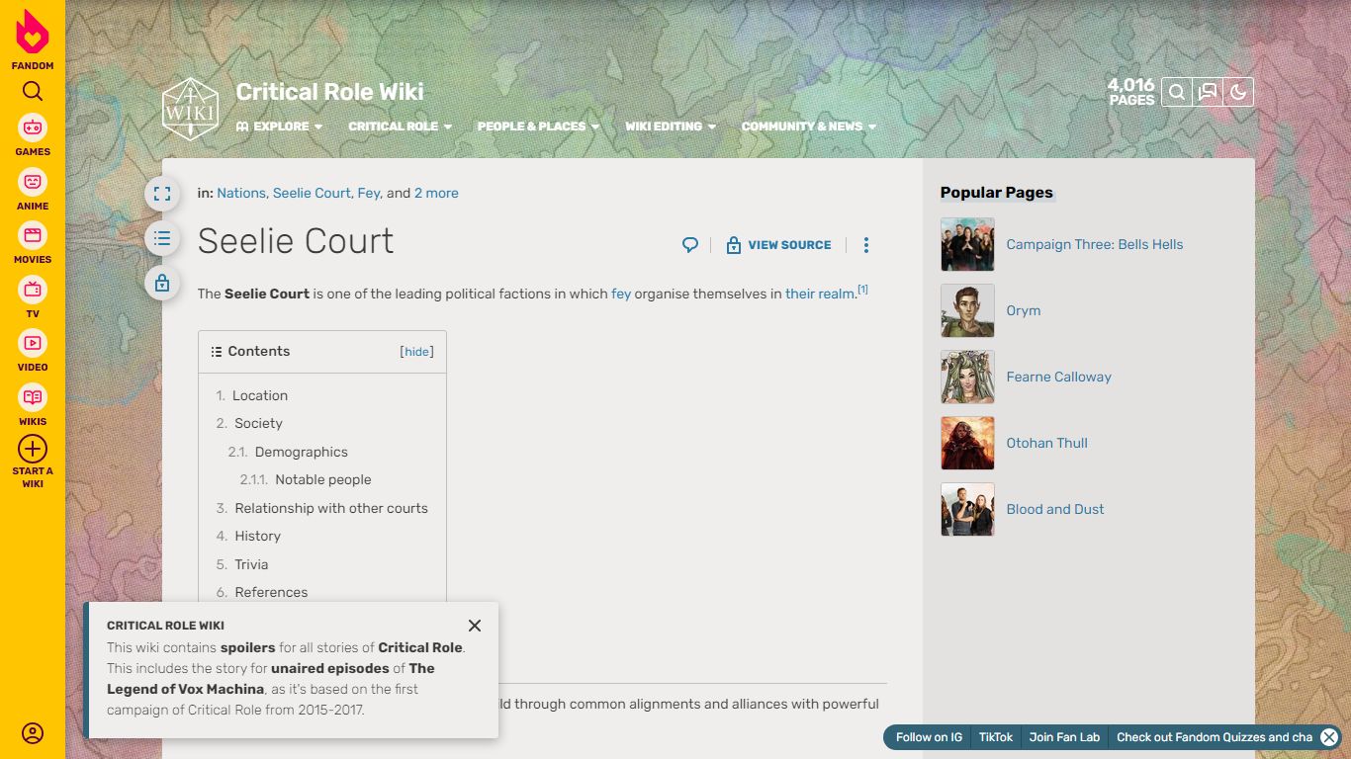
Task: Click the Critical Role Wiki title
Action: point(329,92)
